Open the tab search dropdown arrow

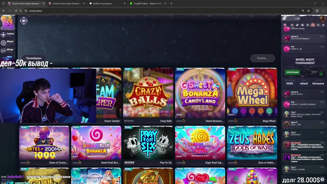pyautogui.click(x=3, y=4)
